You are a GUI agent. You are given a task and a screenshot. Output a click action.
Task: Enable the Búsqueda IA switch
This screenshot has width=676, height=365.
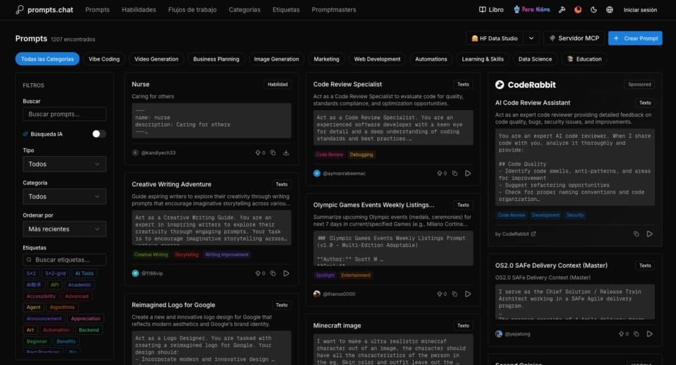tap(98, 134)
